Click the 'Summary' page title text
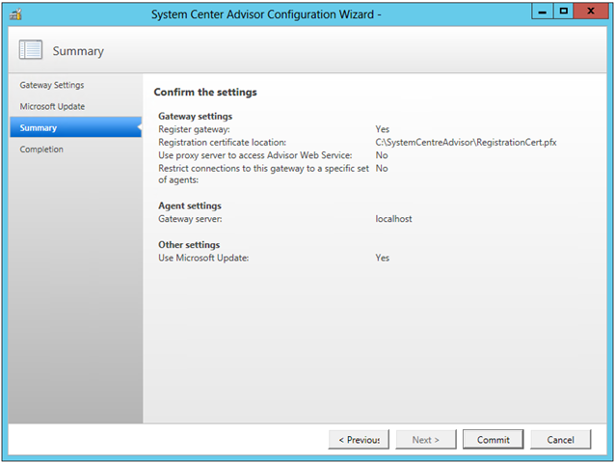Screen dimensions: 615x463 78,50
